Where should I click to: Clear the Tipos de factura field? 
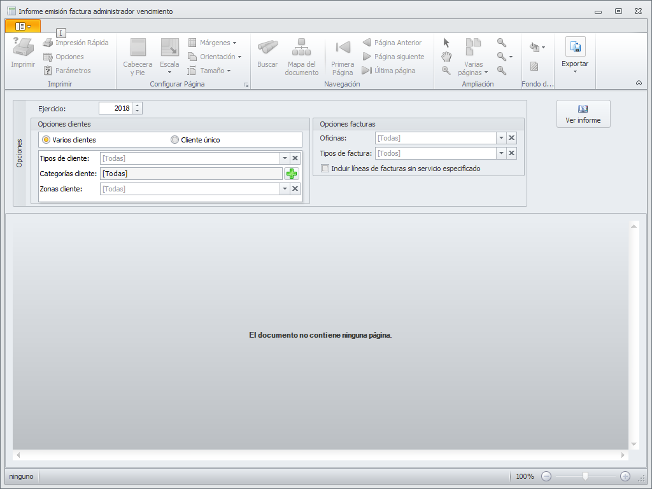pos(512,153)
